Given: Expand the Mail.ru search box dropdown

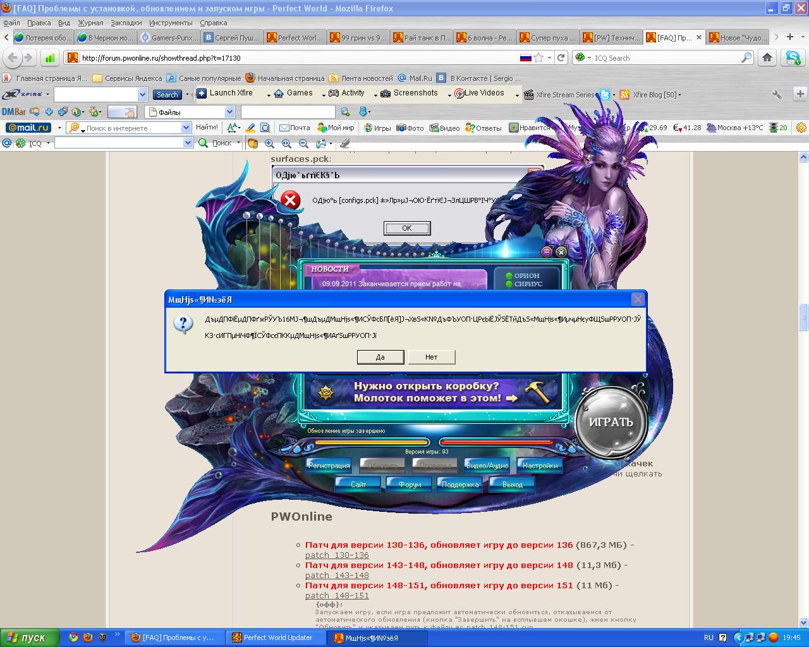Looking at the screenshot, I should [186, 128].
